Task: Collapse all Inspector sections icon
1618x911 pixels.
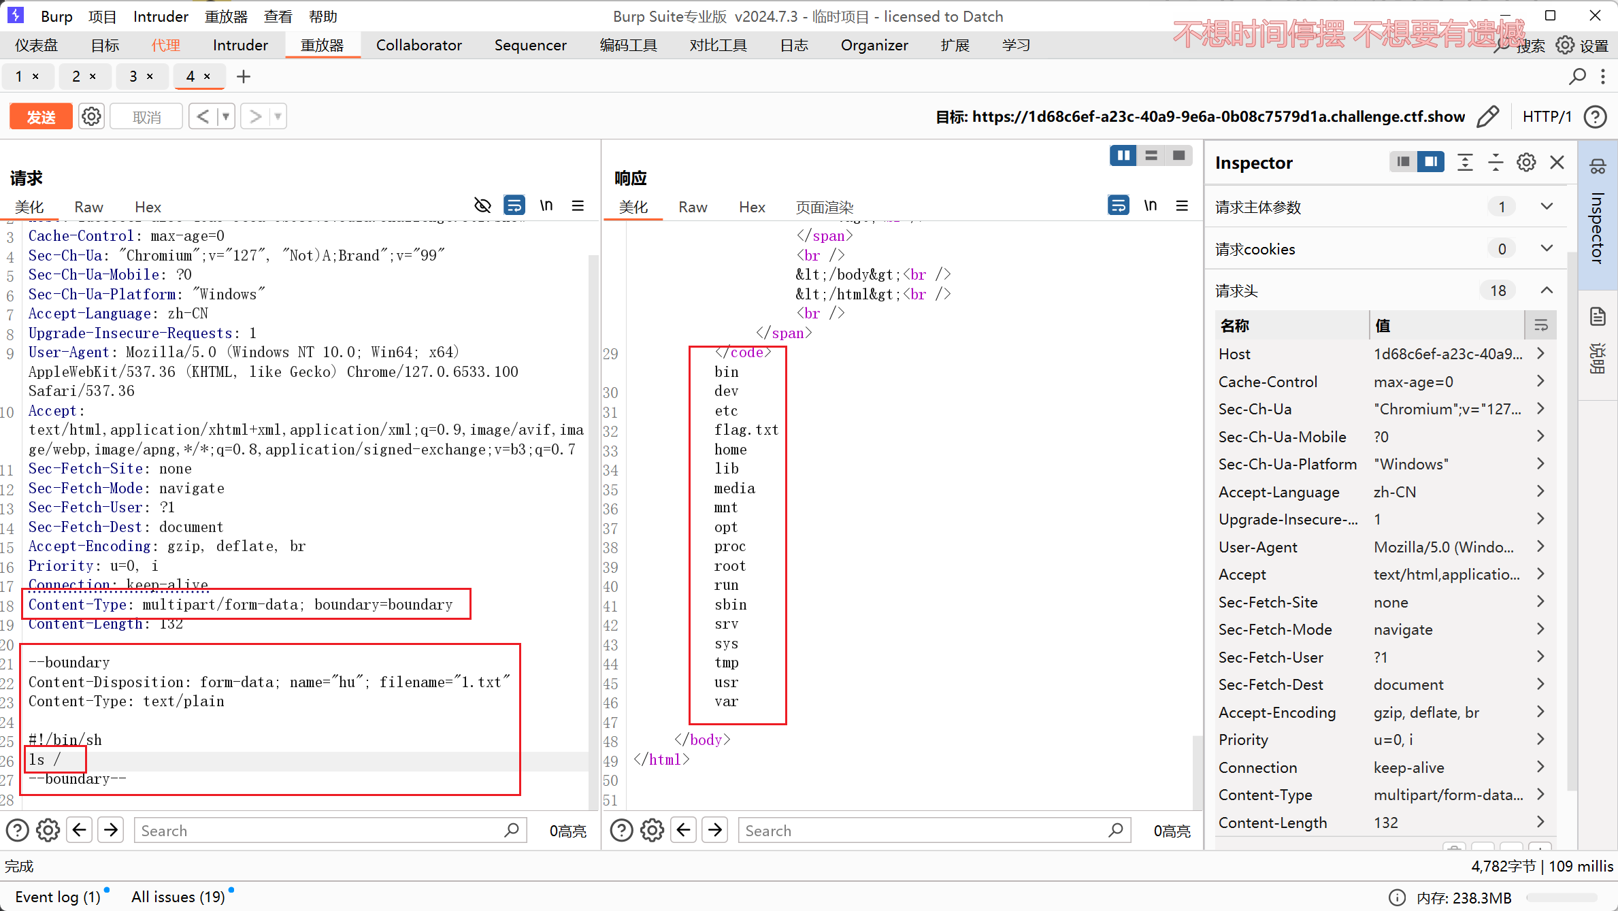Action: 1496,162
